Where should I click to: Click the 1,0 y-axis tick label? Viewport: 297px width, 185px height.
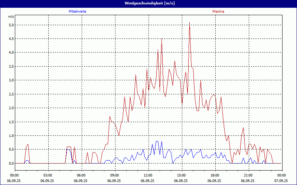(11, 136)
